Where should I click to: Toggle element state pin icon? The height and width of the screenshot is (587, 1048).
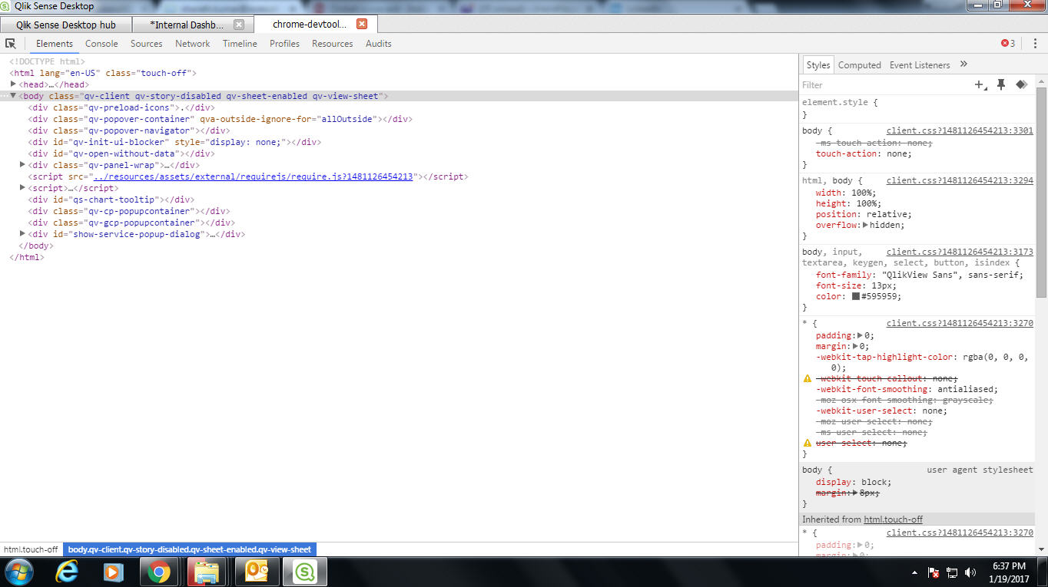tap(1001, 85)
